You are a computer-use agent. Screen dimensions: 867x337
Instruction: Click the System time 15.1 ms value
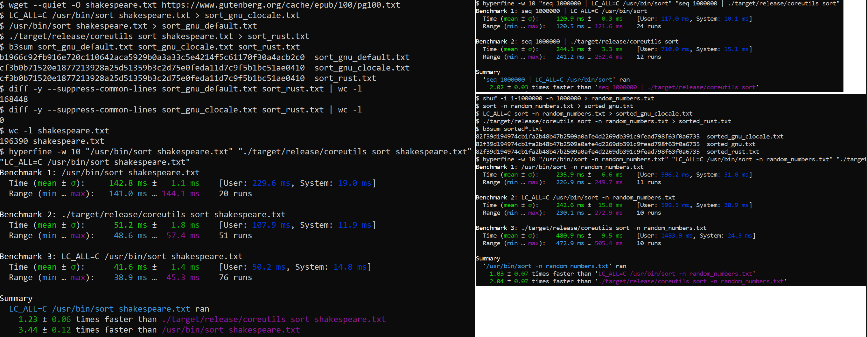[x=736, y=50]
